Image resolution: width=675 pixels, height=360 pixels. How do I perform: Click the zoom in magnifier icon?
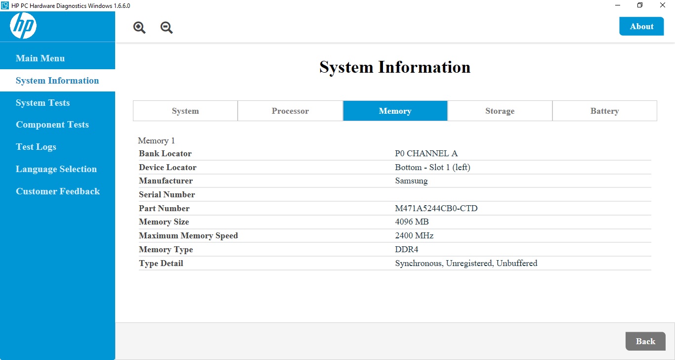coord(139,28)
